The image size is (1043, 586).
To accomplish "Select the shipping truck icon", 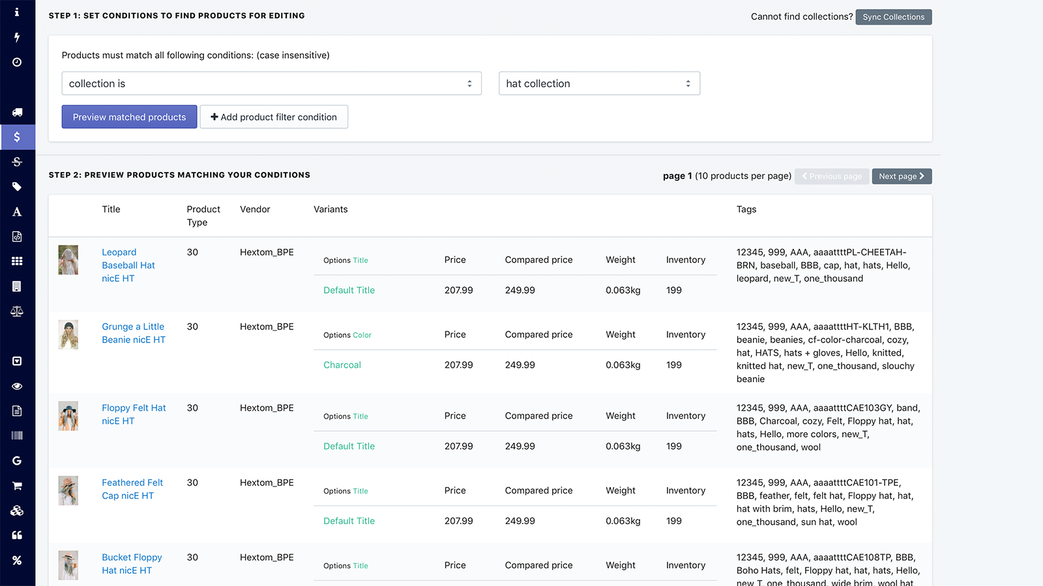I will coord(17,112).
